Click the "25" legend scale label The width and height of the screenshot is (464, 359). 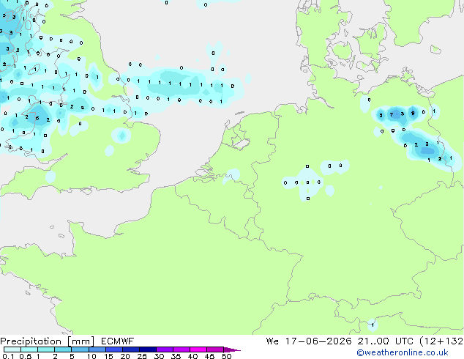click(x=142, y=356)
